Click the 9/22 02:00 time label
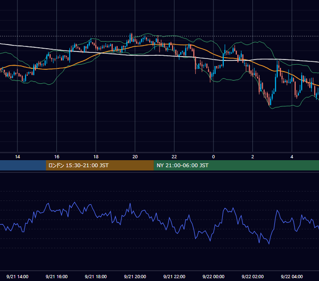Viewport: 319px width, 281px height. pyautogui.click(x=252, y=276)
